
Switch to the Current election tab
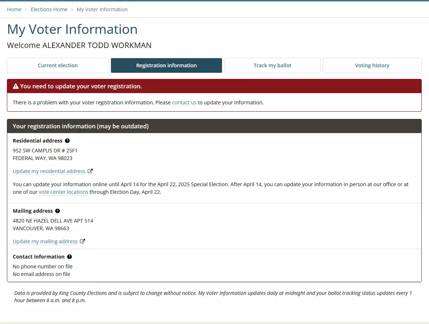point(57,65)
